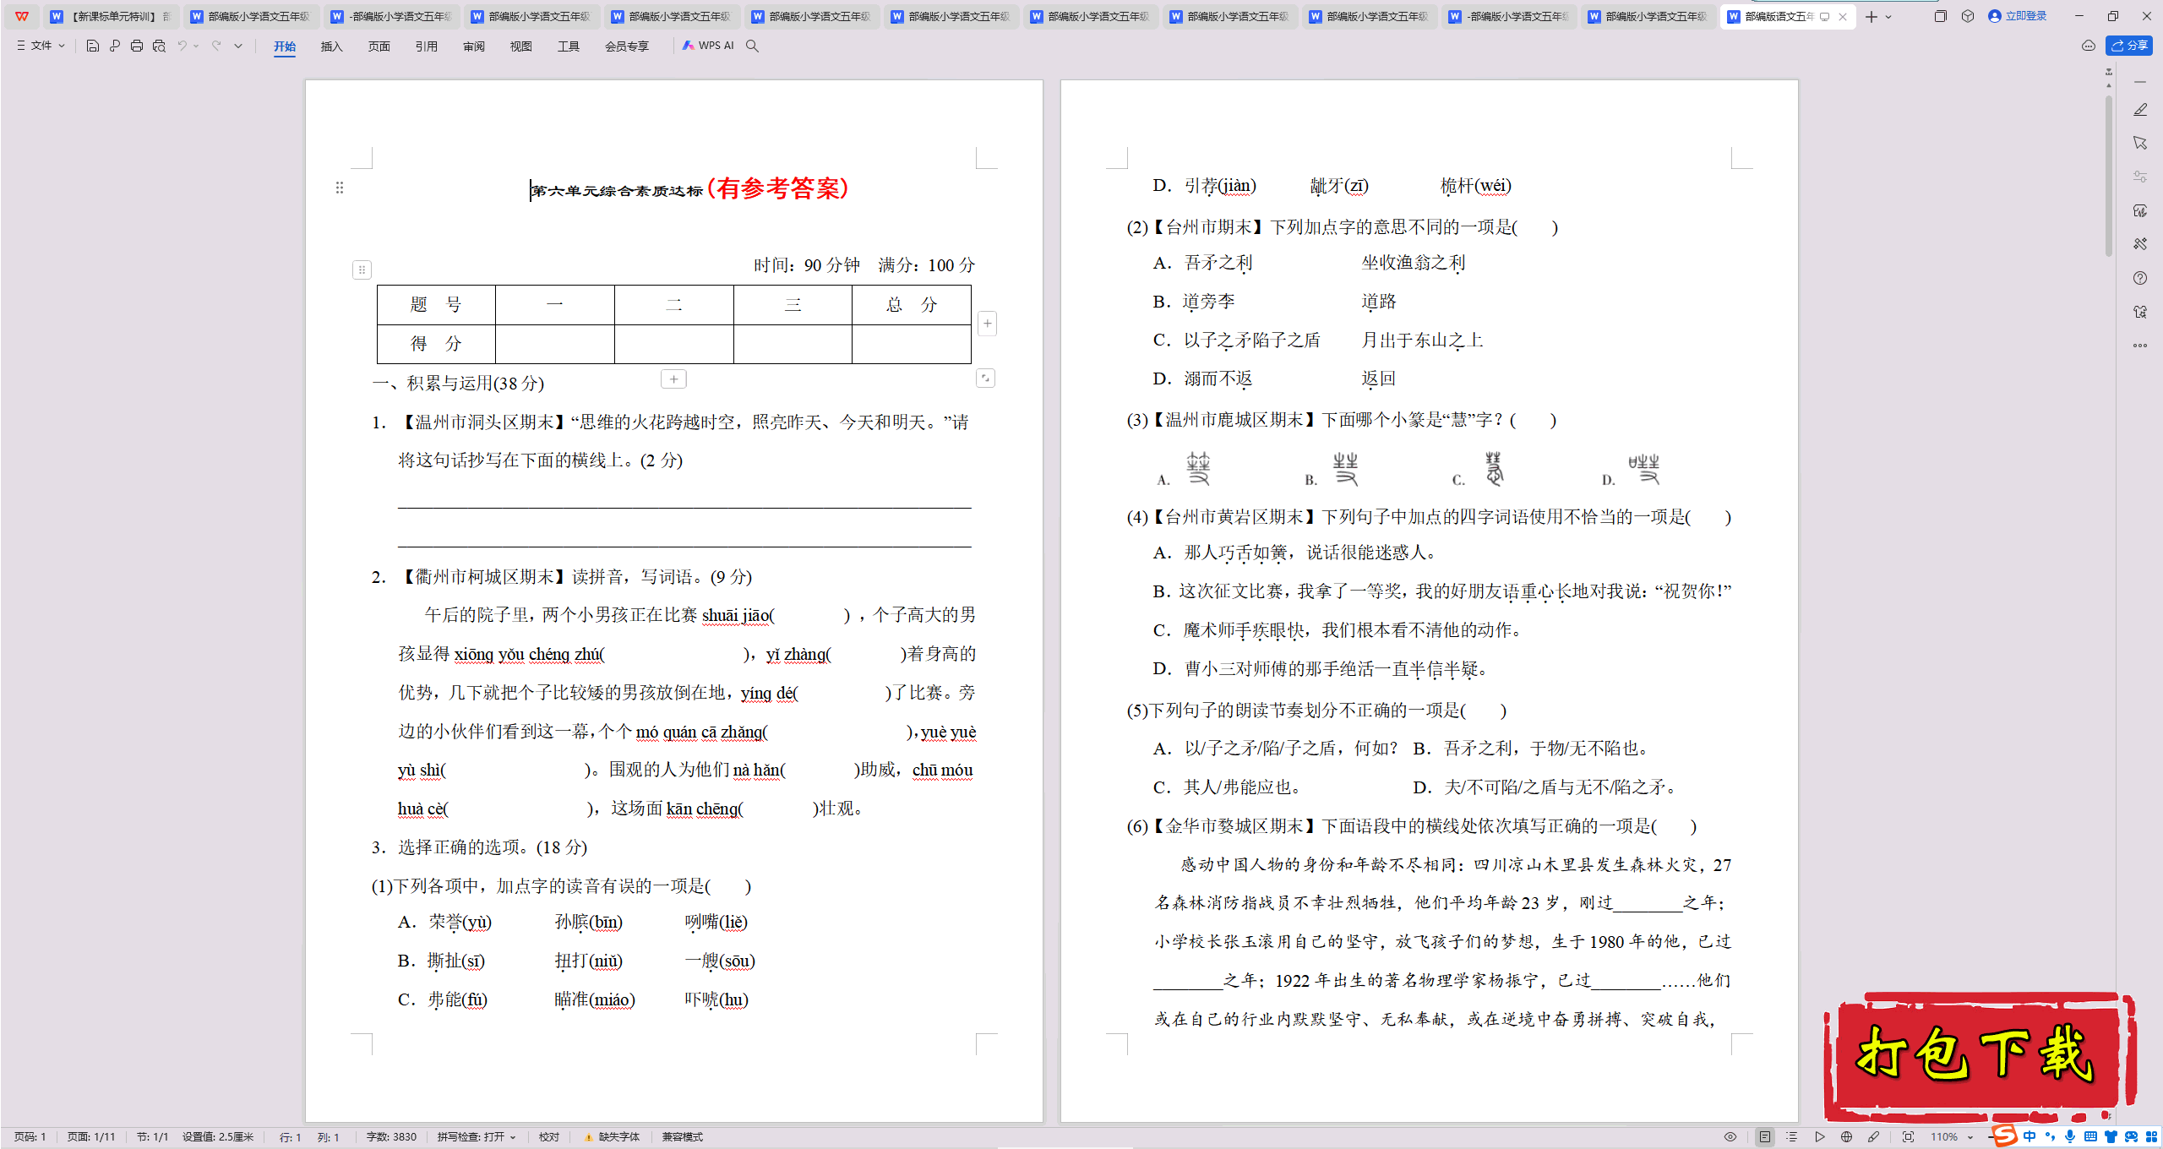Click the Print icon

tap(137, 46)
